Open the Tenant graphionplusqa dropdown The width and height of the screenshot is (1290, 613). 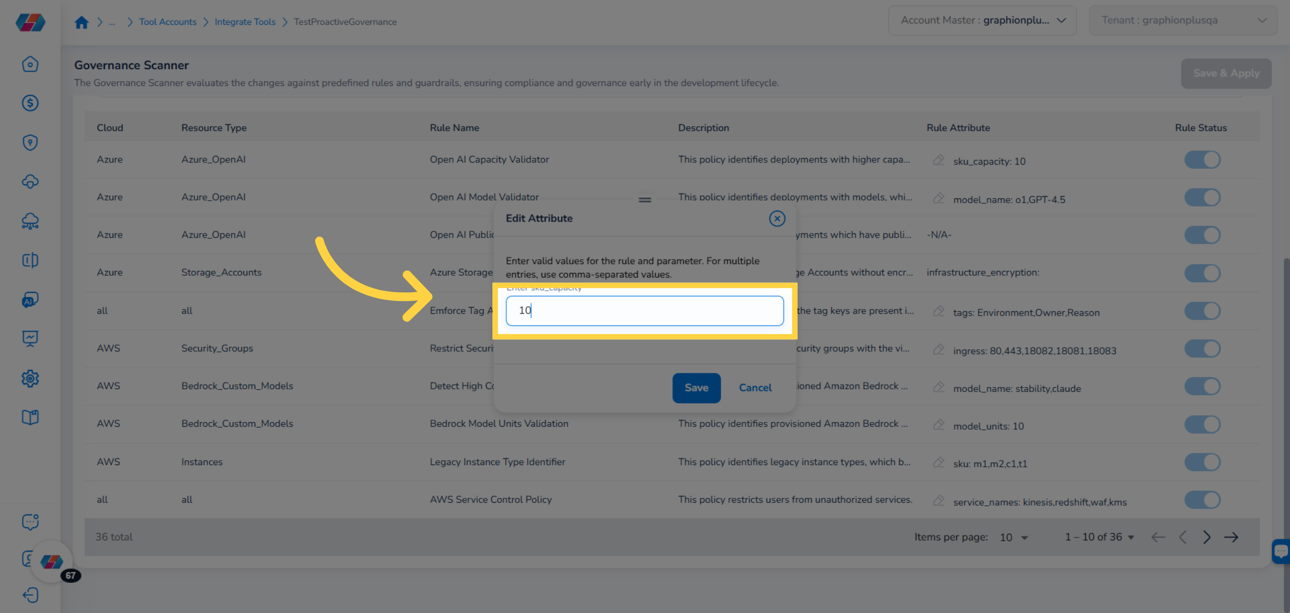(x=1183, y=20)
